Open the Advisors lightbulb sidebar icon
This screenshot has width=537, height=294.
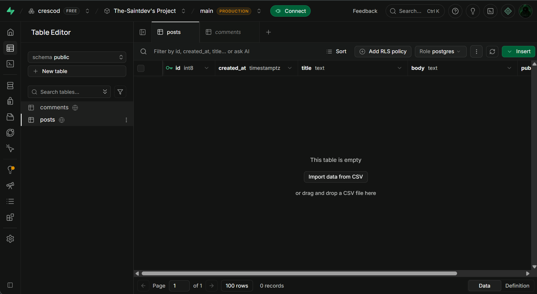[10, 170]
